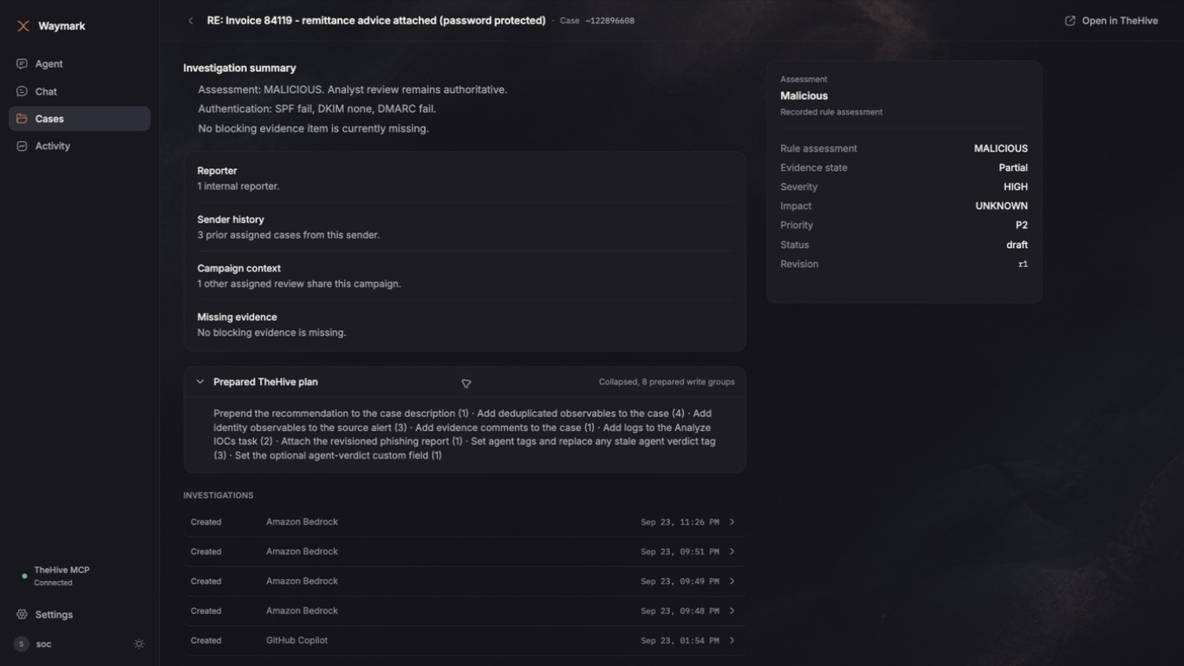Click the Evidence state value Partial
The height and width of the screenshot is (666, 1184).
(1013, 168)
